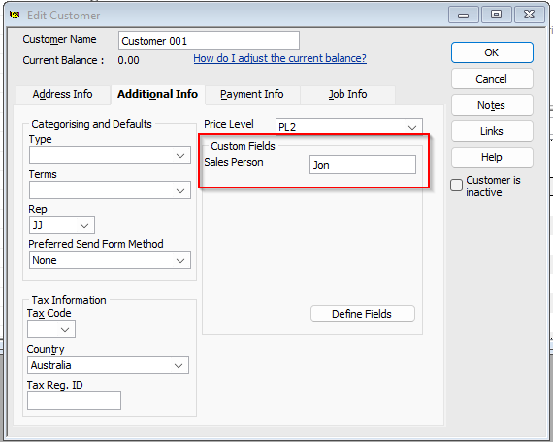Focus the Sales Person custom field
The image size is (553, 442).
[363, 165]
